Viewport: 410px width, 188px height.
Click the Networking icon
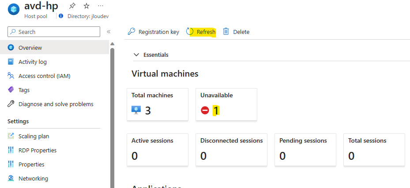tap(11, 178)
